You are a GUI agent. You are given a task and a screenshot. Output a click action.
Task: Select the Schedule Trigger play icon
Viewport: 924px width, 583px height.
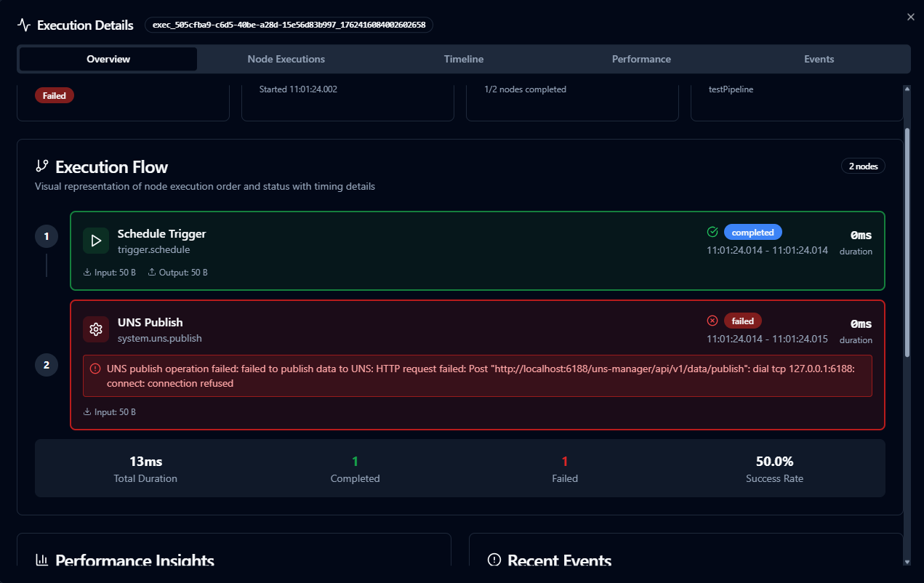pos(95,241)
